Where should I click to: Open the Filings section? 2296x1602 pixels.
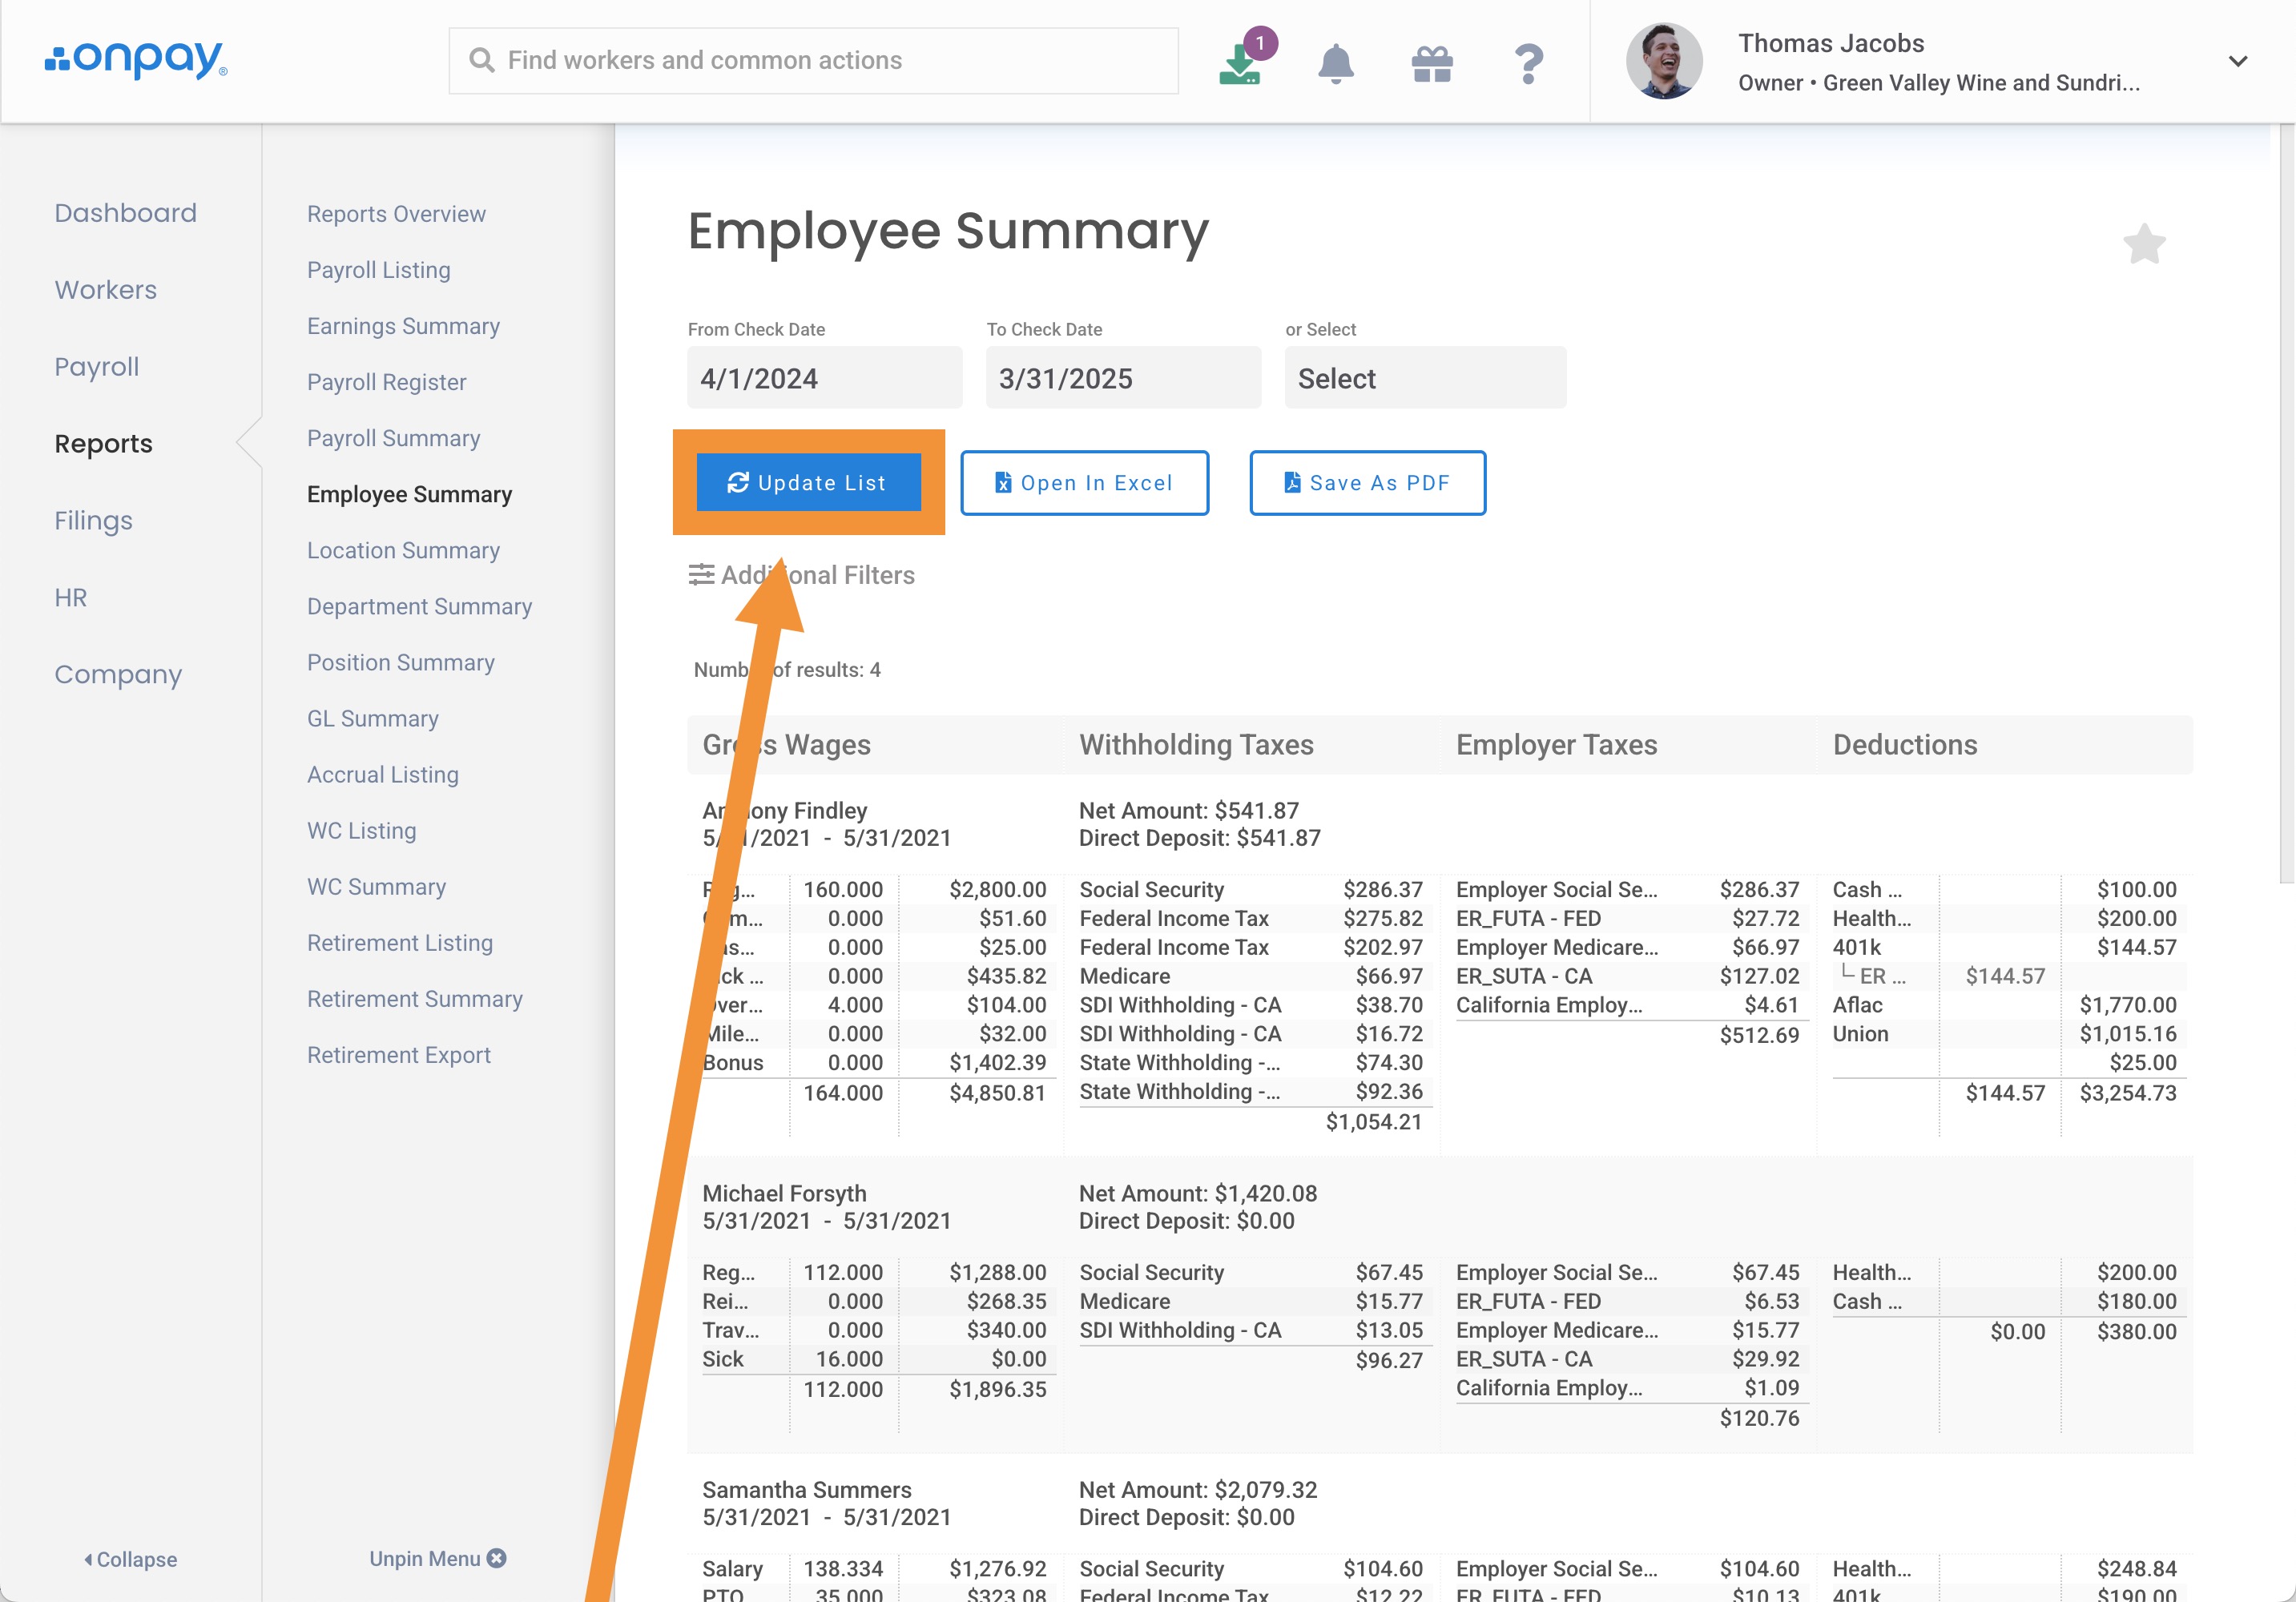93,521
